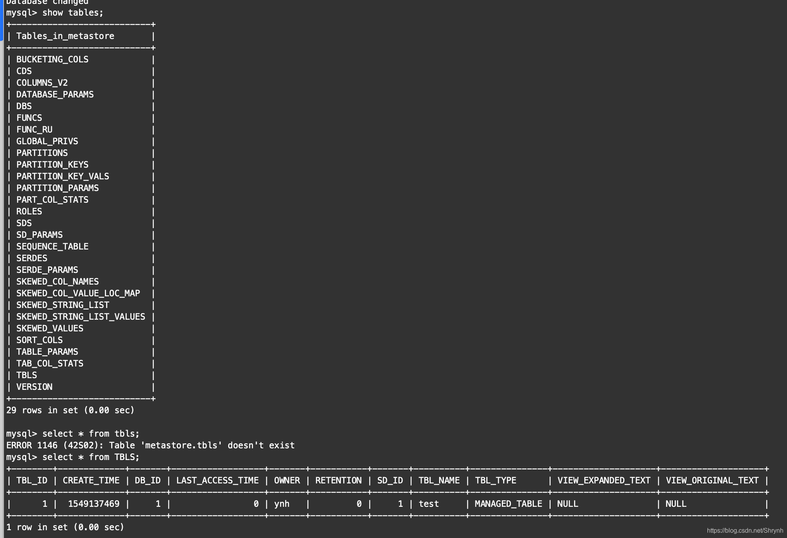
Task: Select the VERSION table name
Action: [x=34, y=387]
